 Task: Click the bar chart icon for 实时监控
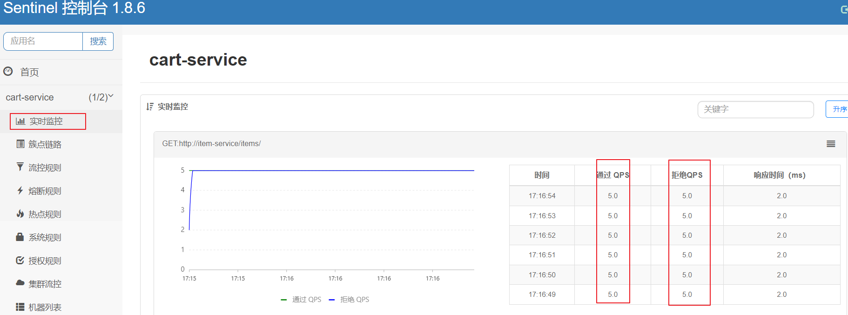point(20,121)
